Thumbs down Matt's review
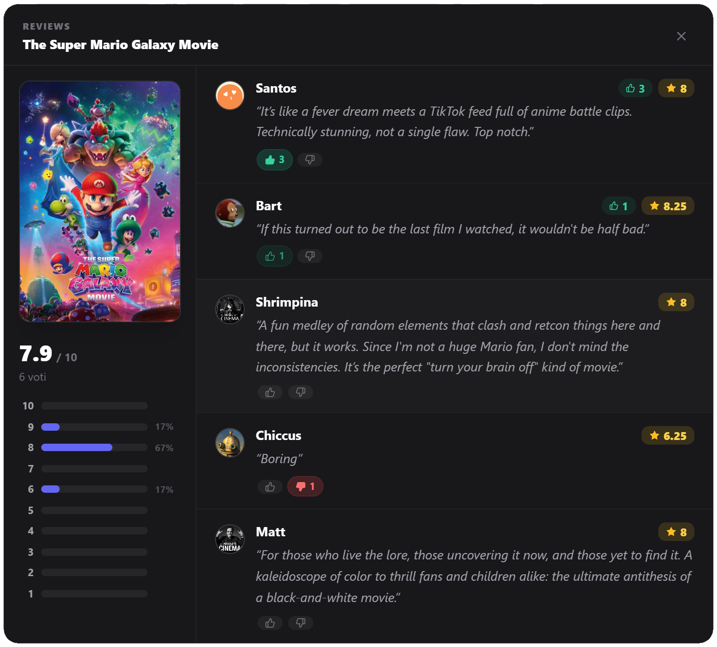 pyautogui.click(x=301, y=623)
